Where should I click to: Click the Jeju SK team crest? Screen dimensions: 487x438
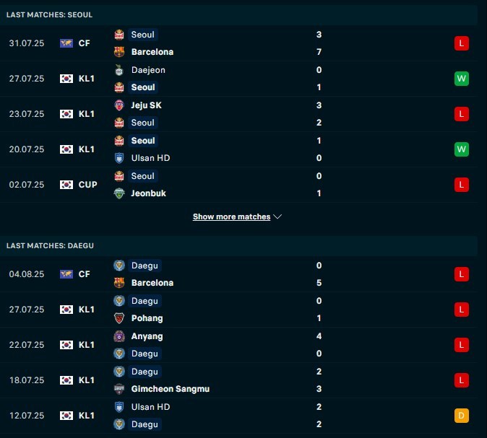coord(119,105)
